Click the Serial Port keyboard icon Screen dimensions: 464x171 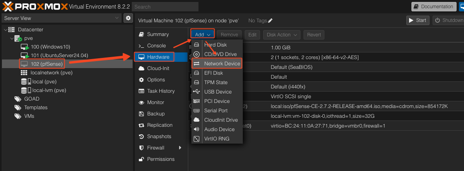pos(197,110)
